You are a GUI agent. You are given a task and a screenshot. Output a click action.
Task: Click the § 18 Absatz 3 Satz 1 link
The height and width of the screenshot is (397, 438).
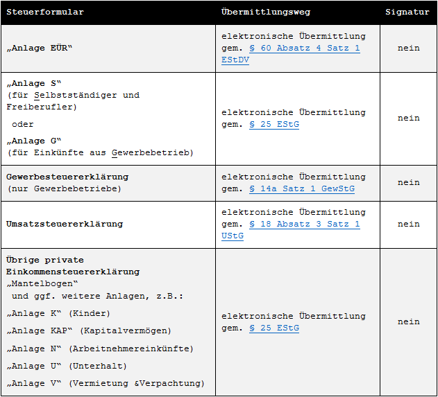point(305,224)
